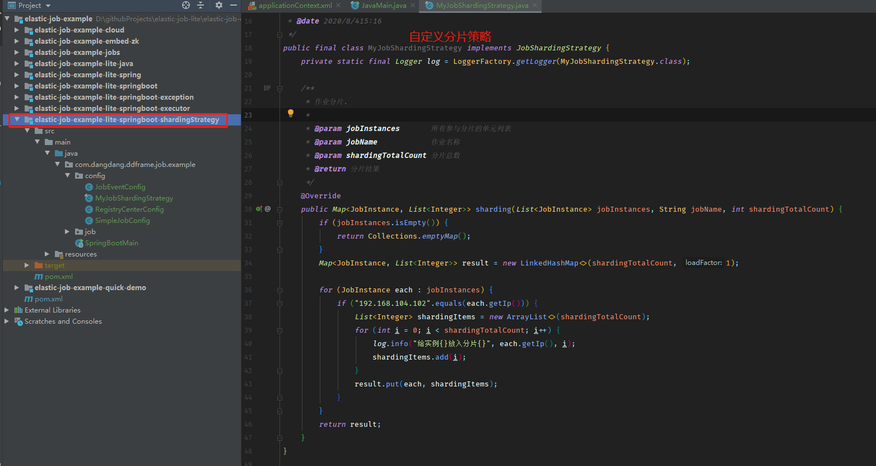Collapse the for-loop fold marker on line 36
The image size is (876, 466).
click(x=279, y=290)
